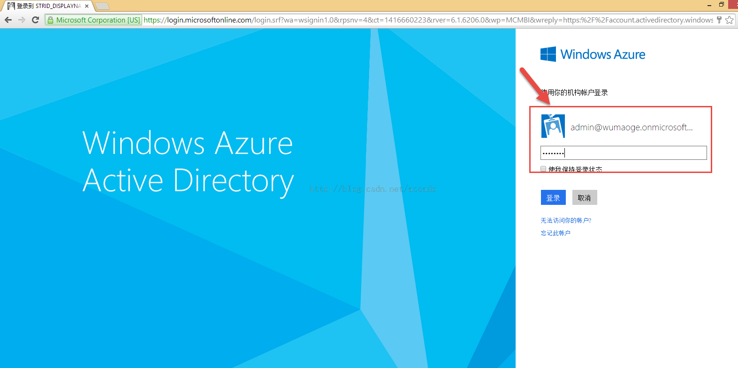This screenshot has width=738, height=368.
Task: Click the URL in the address bar
Action: (x=427, y=20)
